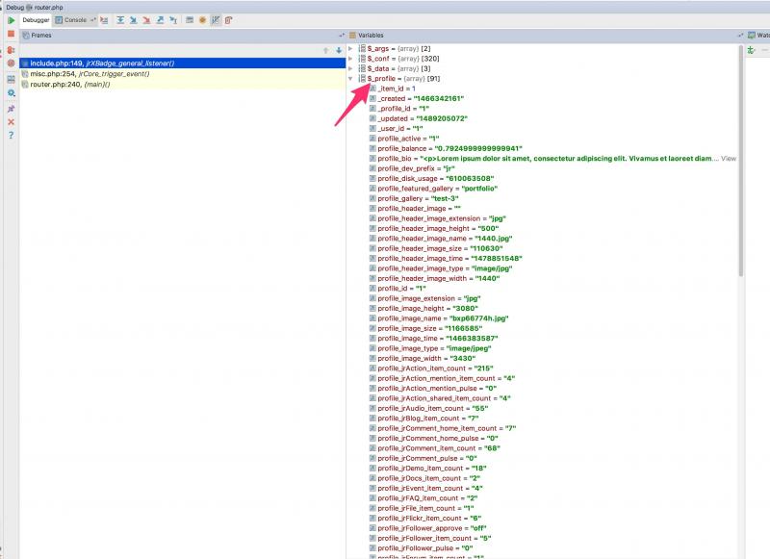Switch to the Console tab
Viewport: 770px width, 559px height.
(74, 19)
